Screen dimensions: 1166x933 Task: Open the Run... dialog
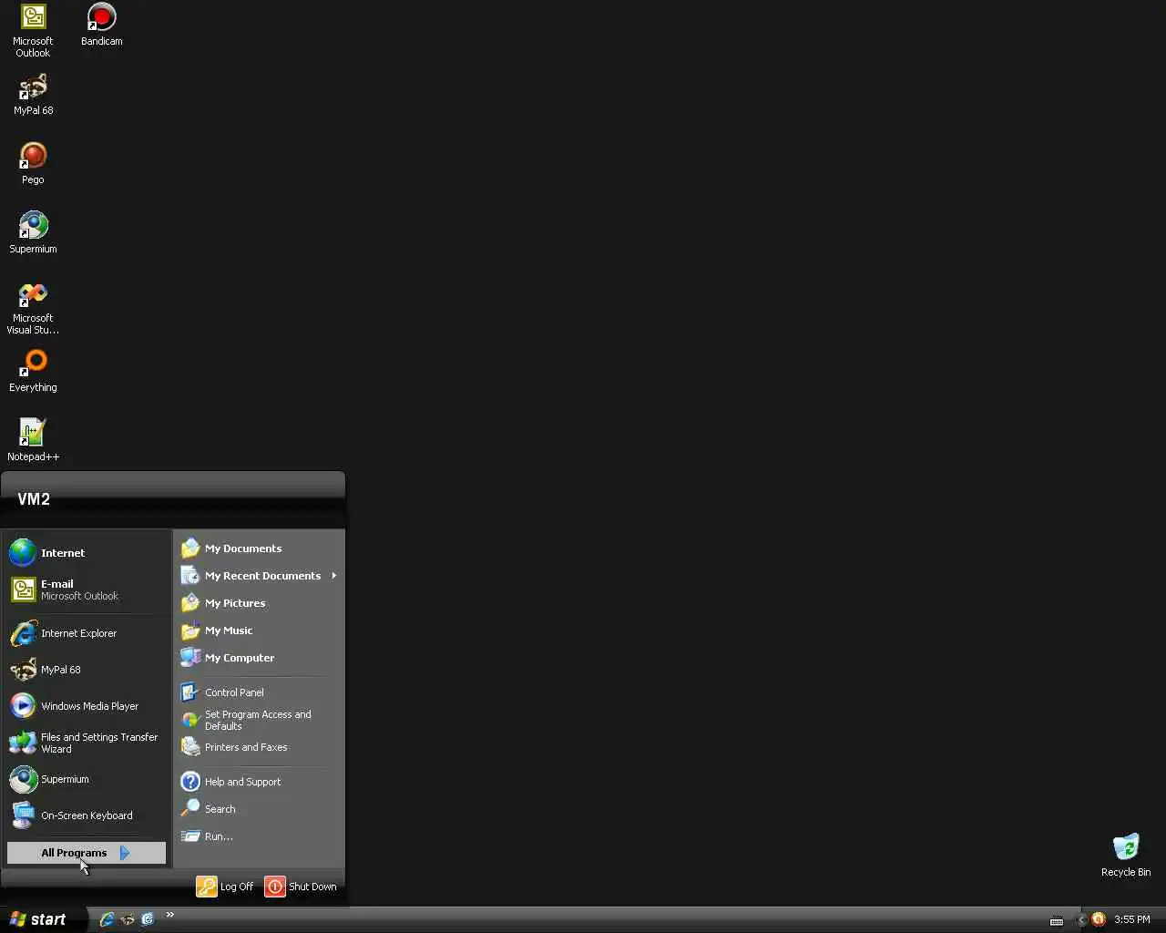tap(259, 836)
